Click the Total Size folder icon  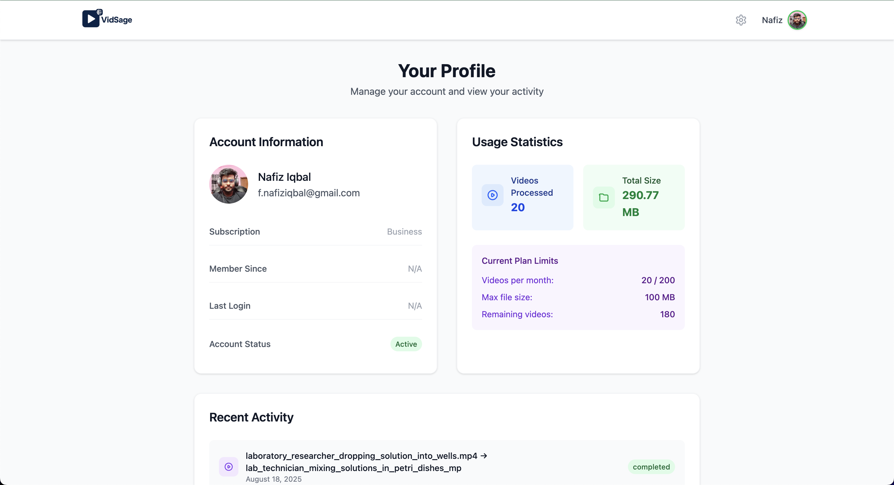click(604, 198)
